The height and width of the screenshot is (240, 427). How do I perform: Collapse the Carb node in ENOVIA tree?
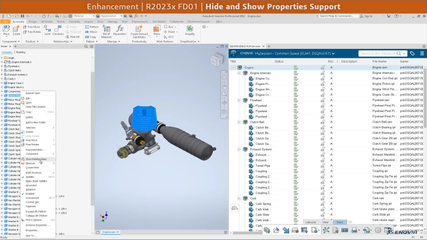pos(239,198)
